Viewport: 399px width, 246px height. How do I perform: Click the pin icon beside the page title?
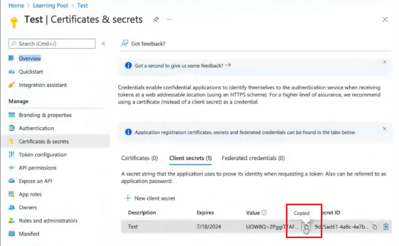coord(156,20)
